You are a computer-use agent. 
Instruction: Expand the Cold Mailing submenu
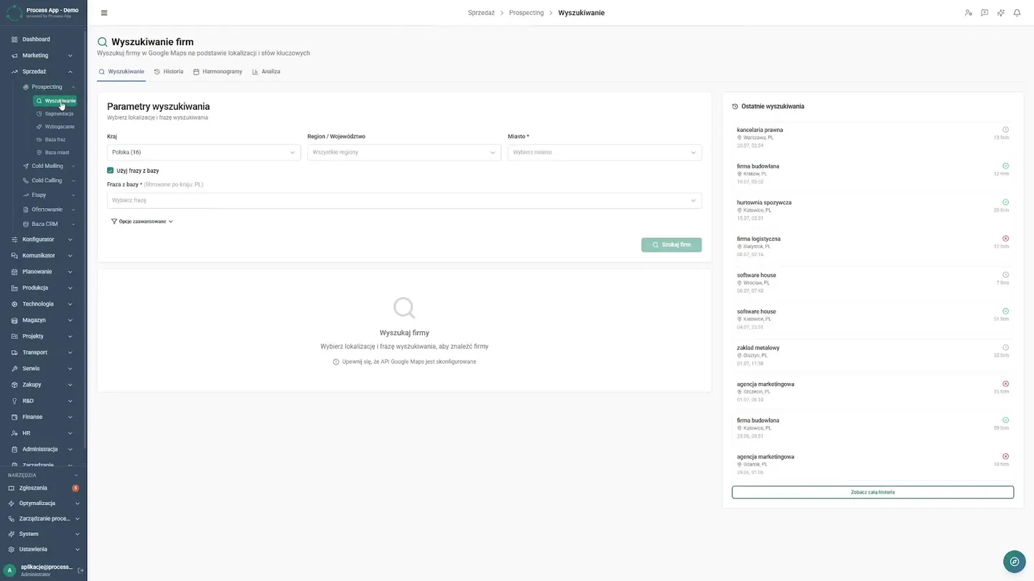click(48, 166)
